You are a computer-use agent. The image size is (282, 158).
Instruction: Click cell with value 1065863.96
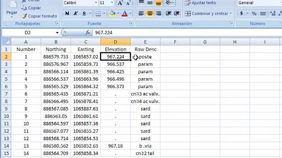(85, 79)
